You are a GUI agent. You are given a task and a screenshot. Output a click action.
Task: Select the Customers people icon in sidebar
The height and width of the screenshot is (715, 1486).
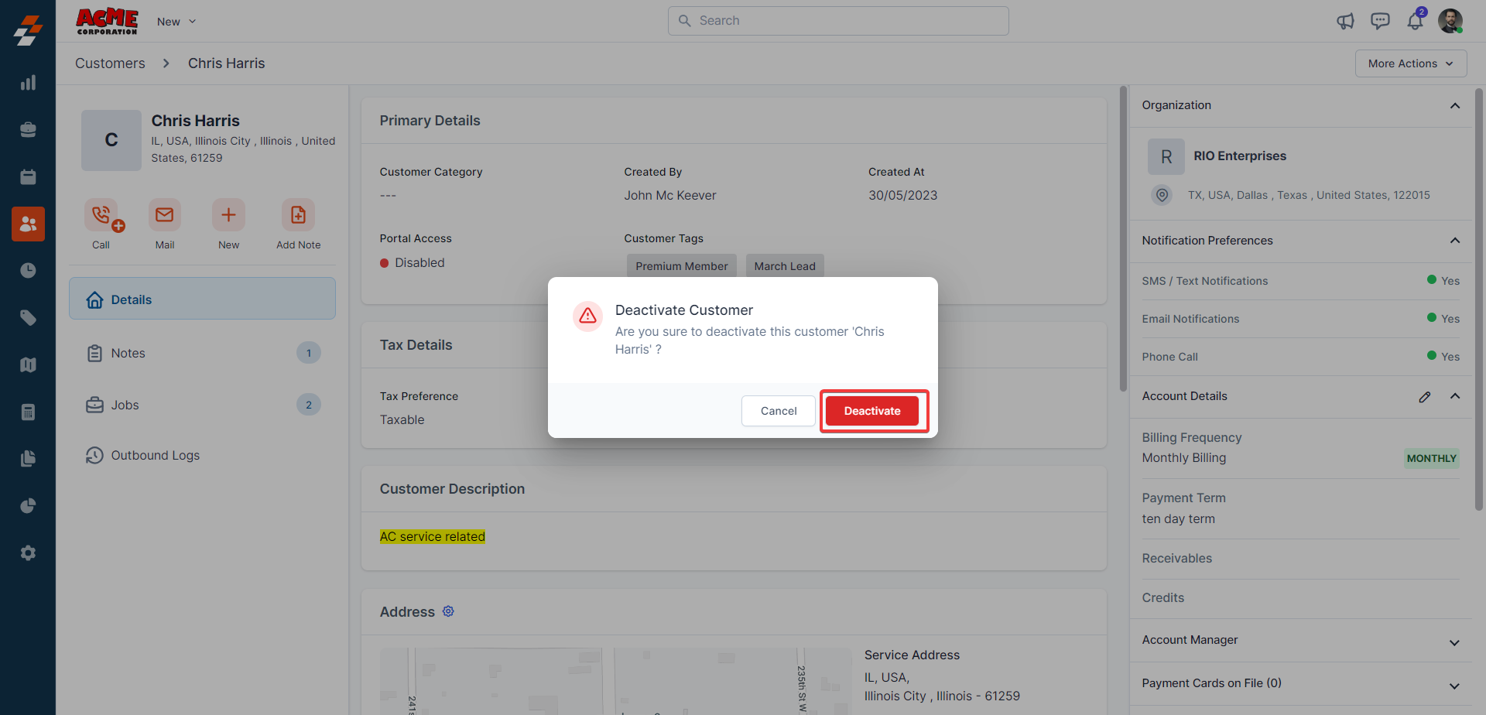tap(28, 224)
